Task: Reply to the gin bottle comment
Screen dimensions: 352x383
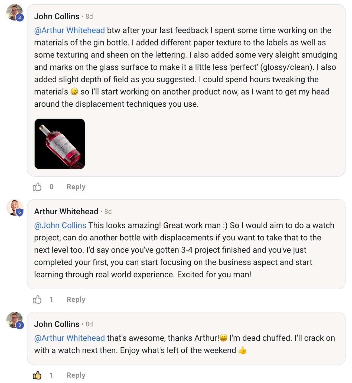Action: coord(76,187)
